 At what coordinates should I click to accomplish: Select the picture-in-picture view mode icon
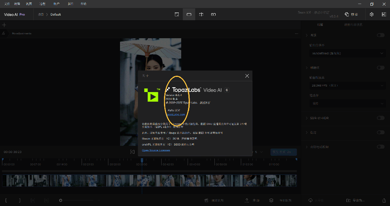[177, 14]
